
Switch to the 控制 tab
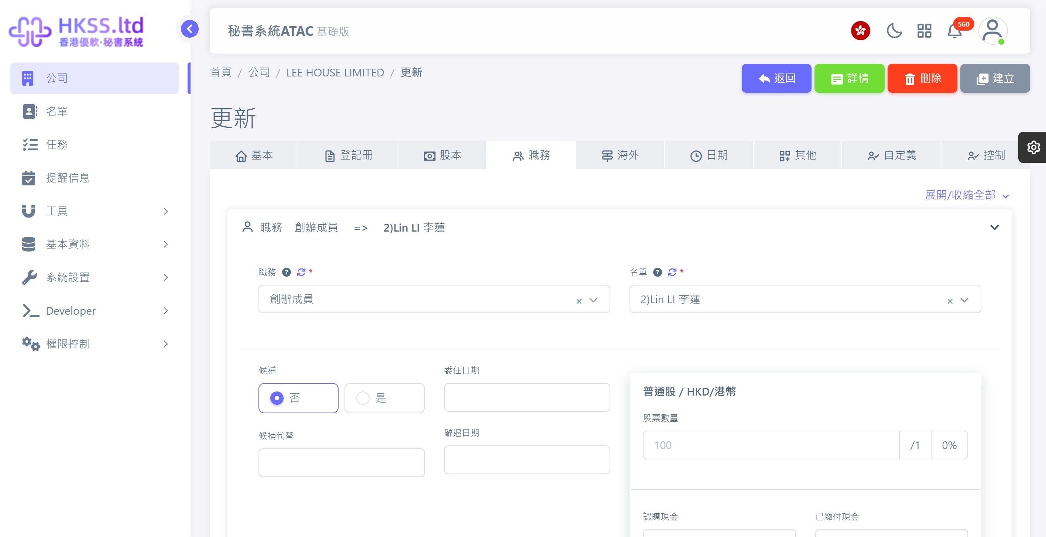(986, 155)
